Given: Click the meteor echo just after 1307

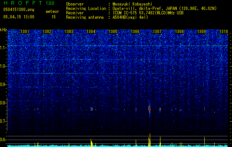Looking at the screenshot, I should tap(160, 110).
